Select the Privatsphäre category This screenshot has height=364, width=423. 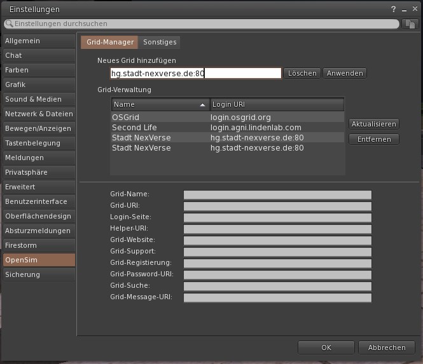click(x=39, y=172)
